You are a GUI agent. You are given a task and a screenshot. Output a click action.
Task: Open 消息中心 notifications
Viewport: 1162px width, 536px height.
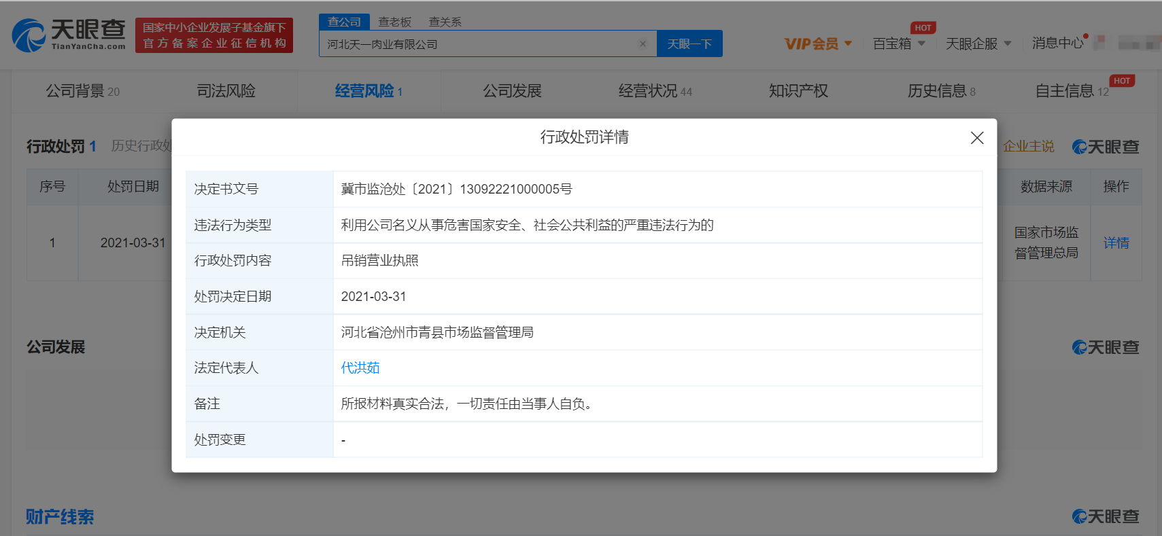(x=1057, y=43)
